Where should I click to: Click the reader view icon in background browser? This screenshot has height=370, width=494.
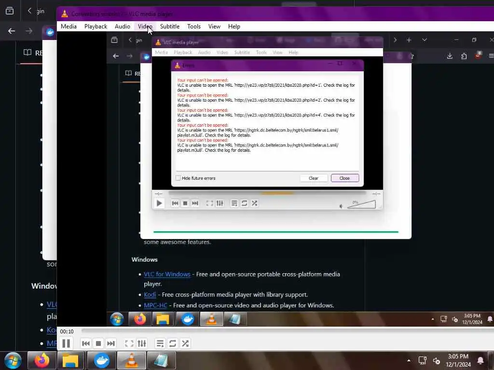click(27, 52)
